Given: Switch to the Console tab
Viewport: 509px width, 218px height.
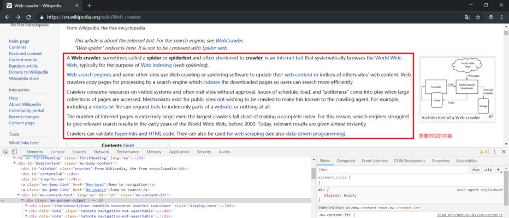Looking at the screenshot, I should pos(57,152).
